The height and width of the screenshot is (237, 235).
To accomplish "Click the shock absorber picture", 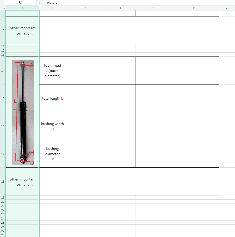I will [23, 112].
